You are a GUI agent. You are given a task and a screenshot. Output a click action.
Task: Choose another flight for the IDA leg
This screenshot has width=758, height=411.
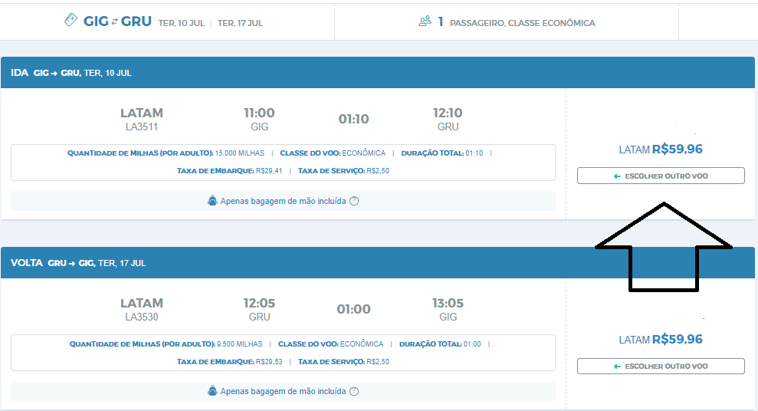pyautogui.click(x=661, y=176)
